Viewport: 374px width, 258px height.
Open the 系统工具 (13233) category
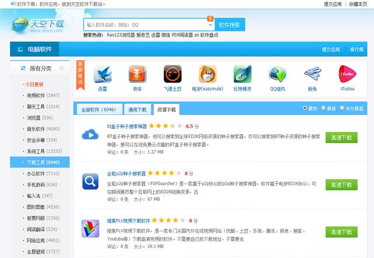(x=44, y=151)
